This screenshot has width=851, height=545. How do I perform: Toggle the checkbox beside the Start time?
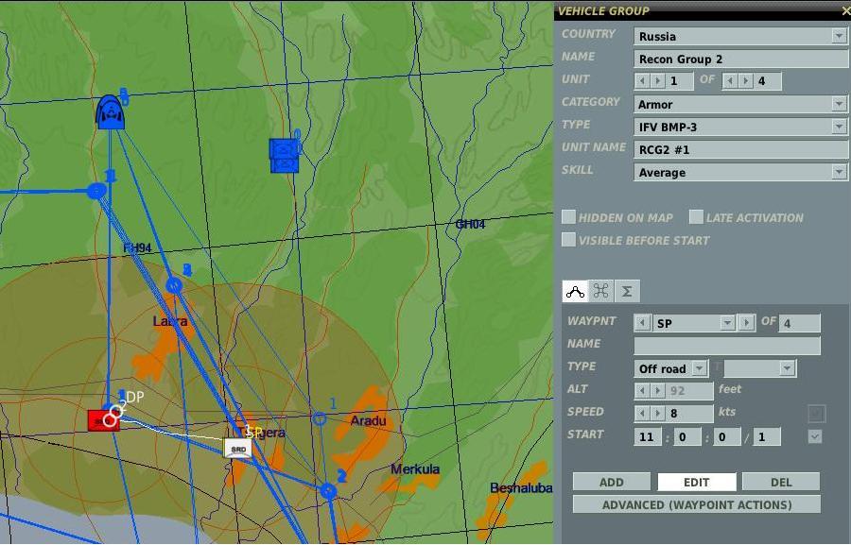click(815, 436)
